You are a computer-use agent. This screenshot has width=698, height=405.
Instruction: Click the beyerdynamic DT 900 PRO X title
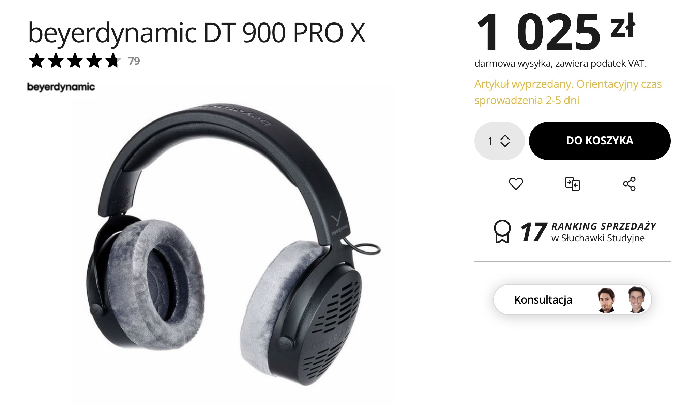tap(197, 33)
